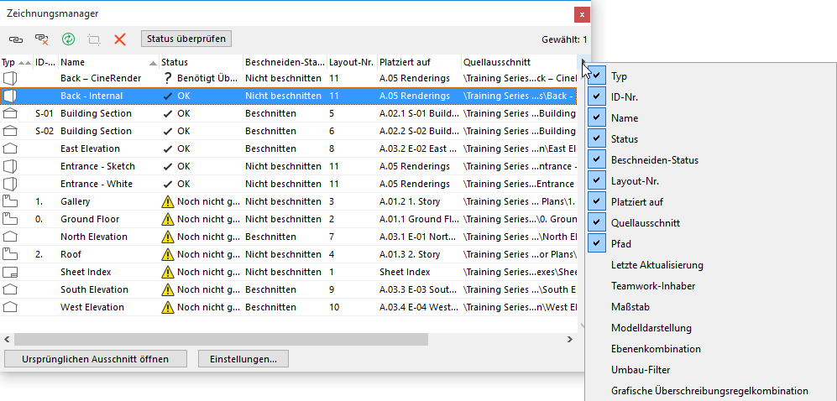This screenshot has width=837, height=401.
Task: Click the section type icon for S-01 Building Section
Action: tap(9, 113)
